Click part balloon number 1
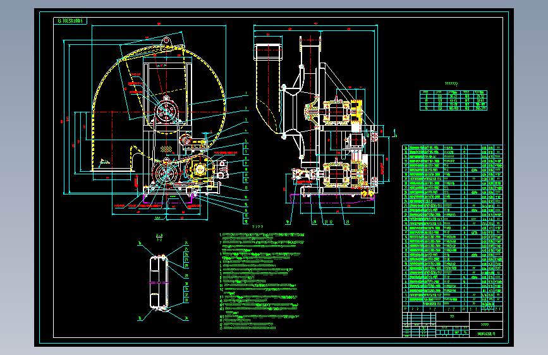Image resolution: width=548 pixels, height=355 pixels. (x=246, y=93)
